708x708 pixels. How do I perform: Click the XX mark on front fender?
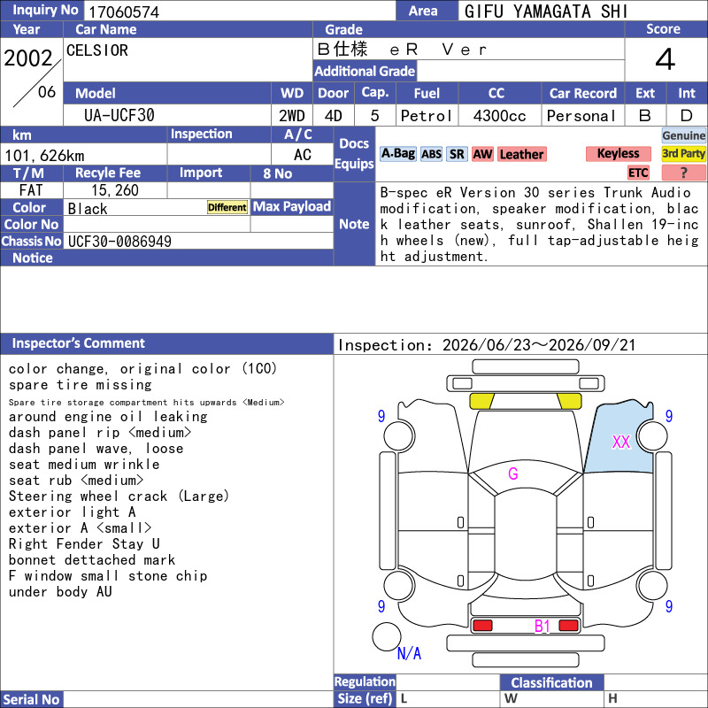(x=621, y=442)
